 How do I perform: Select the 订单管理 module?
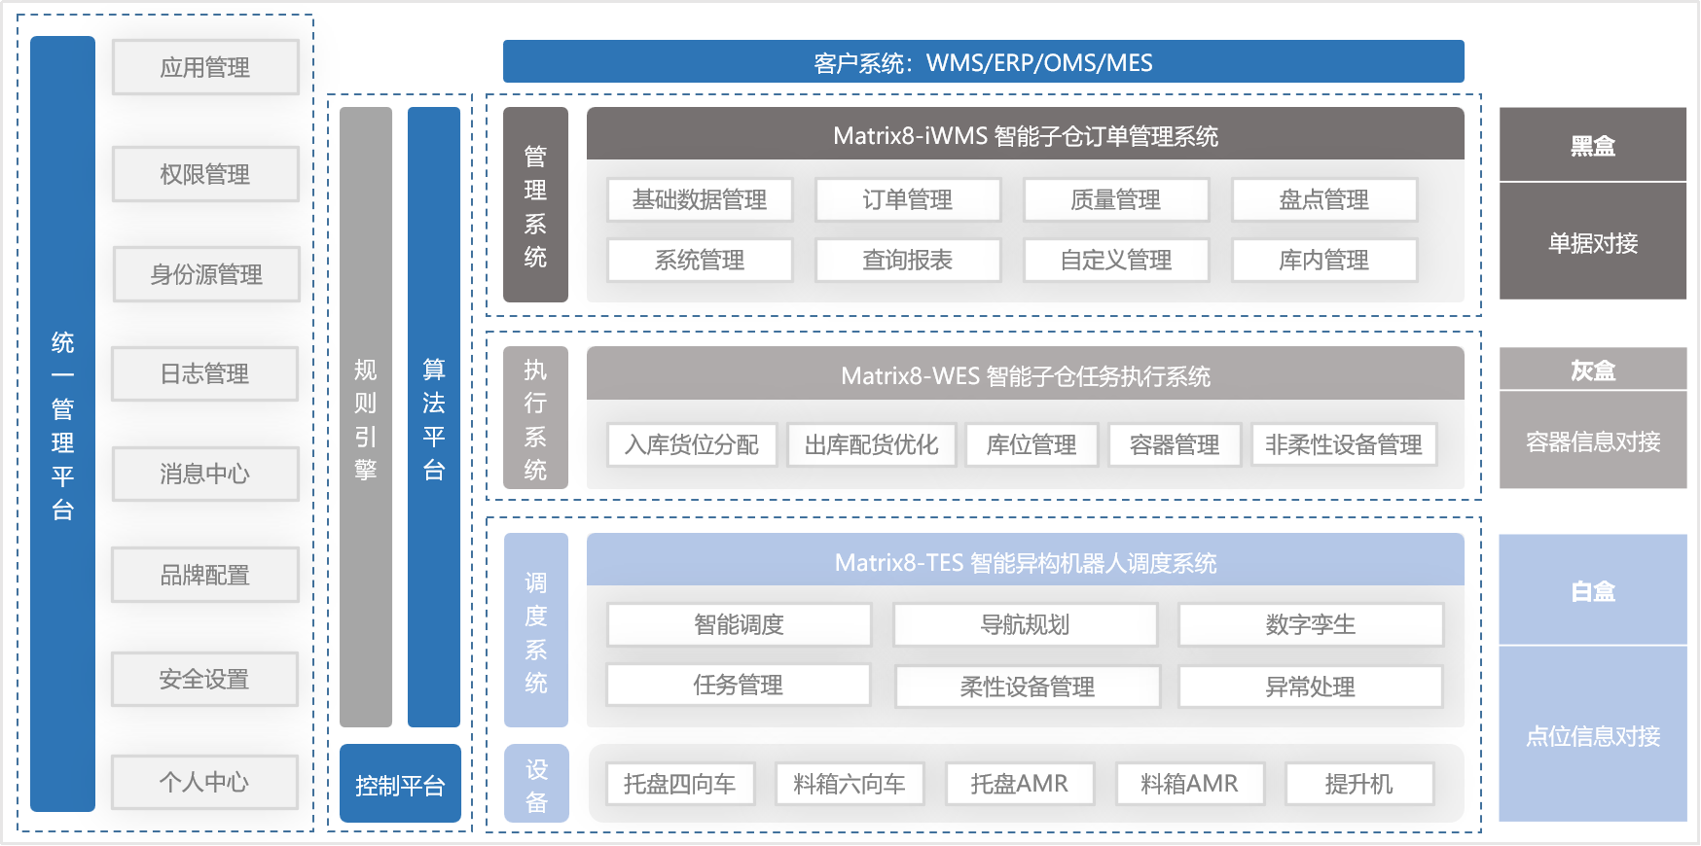[908, 199]
